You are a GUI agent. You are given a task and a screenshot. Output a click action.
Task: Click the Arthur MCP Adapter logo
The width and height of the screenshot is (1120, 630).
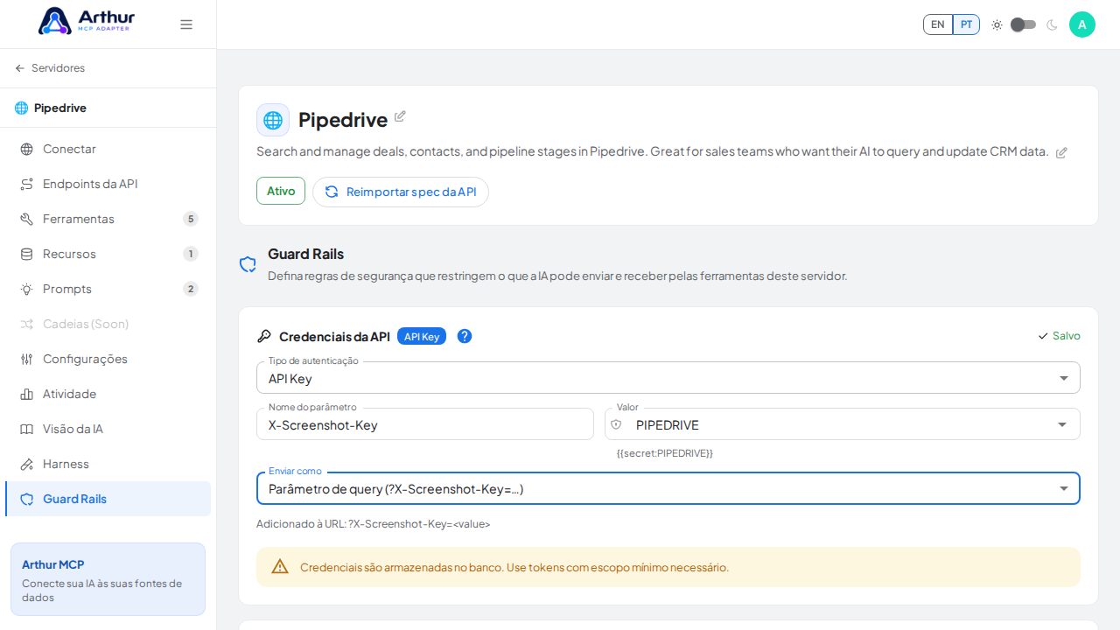(87, 21)
